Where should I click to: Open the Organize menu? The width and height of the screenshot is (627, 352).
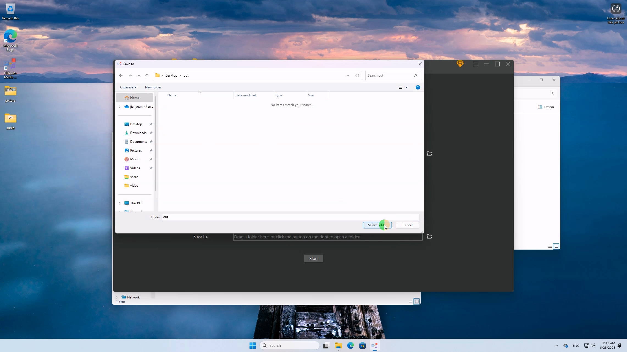(128, 87)
